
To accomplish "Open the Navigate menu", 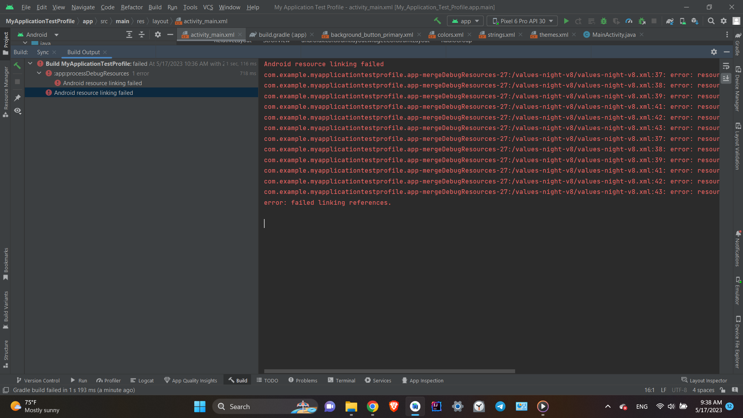I will click(83, 7).
